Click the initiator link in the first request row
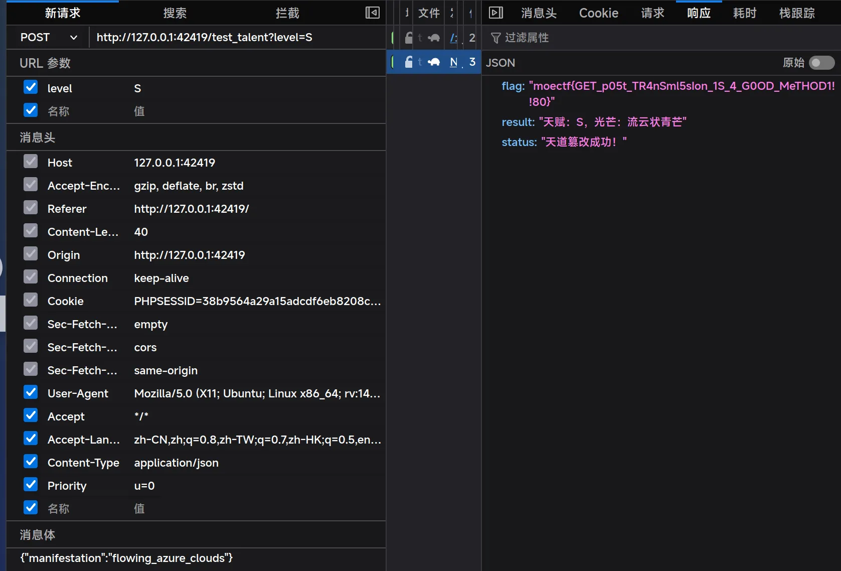 click(x=453, y=38)
